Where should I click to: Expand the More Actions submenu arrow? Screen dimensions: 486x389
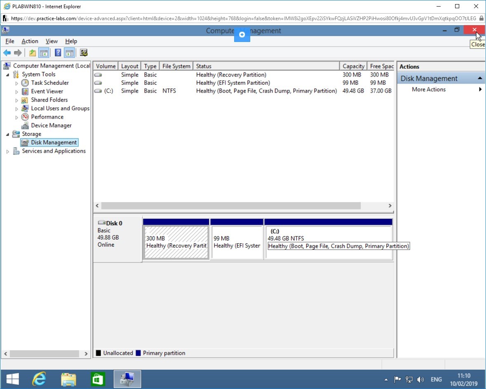pyautogui.click(x=480, y=89)
